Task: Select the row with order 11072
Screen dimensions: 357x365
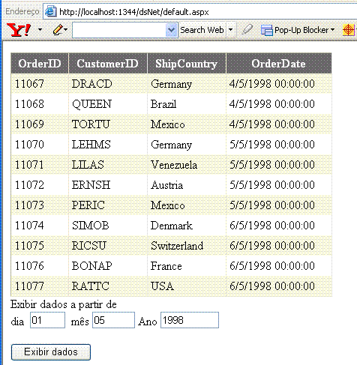Action: click(x=171, y=185)
